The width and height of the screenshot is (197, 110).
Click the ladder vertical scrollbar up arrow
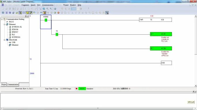(x=196, y=16)
